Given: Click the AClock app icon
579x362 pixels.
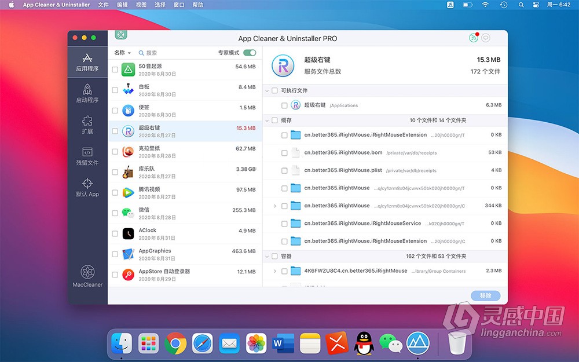Looking at the screenshot, I should [128, 233].
